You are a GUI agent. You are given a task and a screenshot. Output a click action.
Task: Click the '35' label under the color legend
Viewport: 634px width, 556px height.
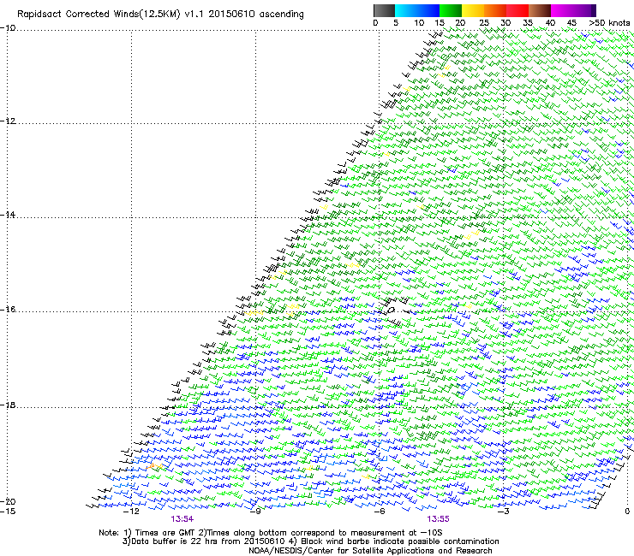click(x=528, y=23)
